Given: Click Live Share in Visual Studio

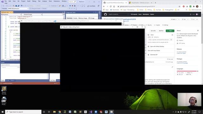Looking at the screenshot, I should pyautogui.click(x=91, y=6).
